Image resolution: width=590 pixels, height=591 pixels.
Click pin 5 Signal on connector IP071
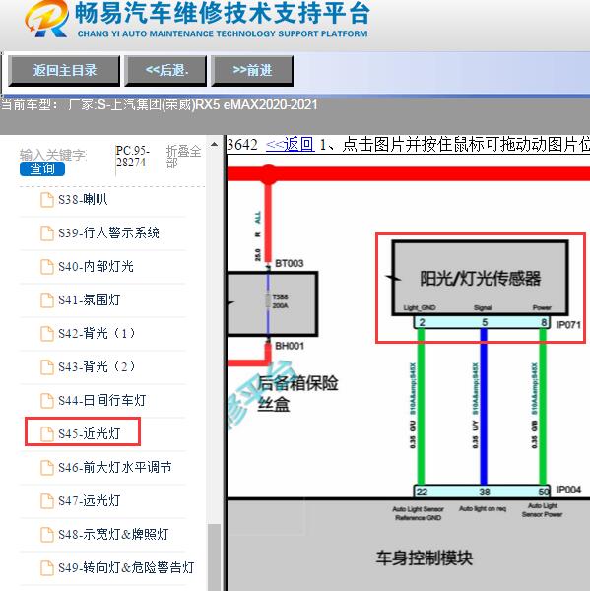pos(485,322)
